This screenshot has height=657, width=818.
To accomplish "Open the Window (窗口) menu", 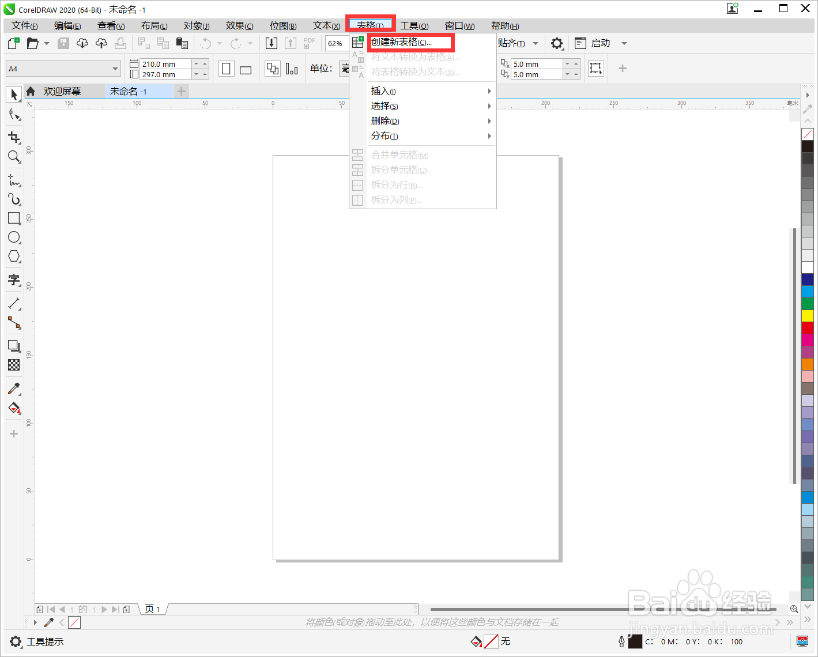I will pos(459,26).
